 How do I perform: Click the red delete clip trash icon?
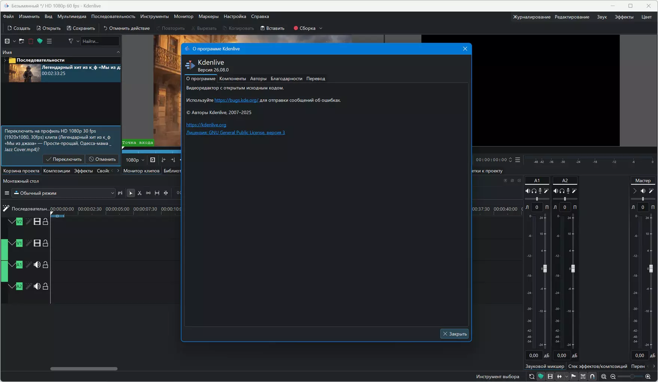click(31, 41)
